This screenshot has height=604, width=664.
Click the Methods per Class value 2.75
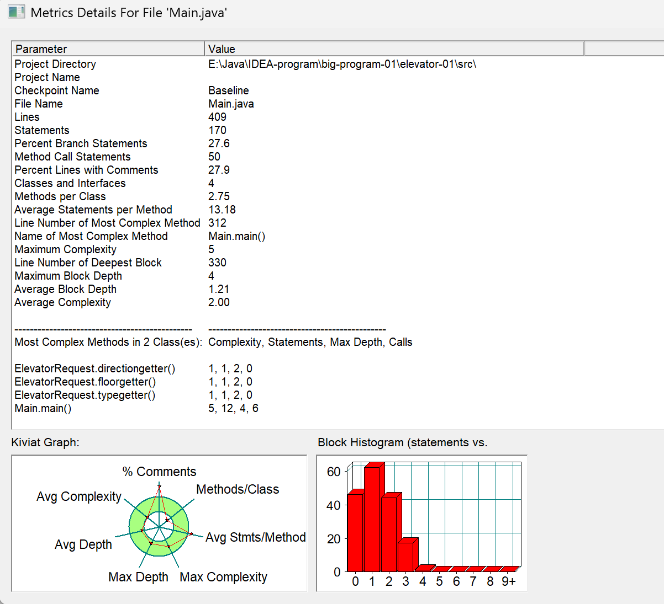pyautogui.click(x=219, y=196)
